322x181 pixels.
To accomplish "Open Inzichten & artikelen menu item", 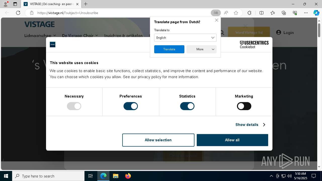I will [124, 35].
